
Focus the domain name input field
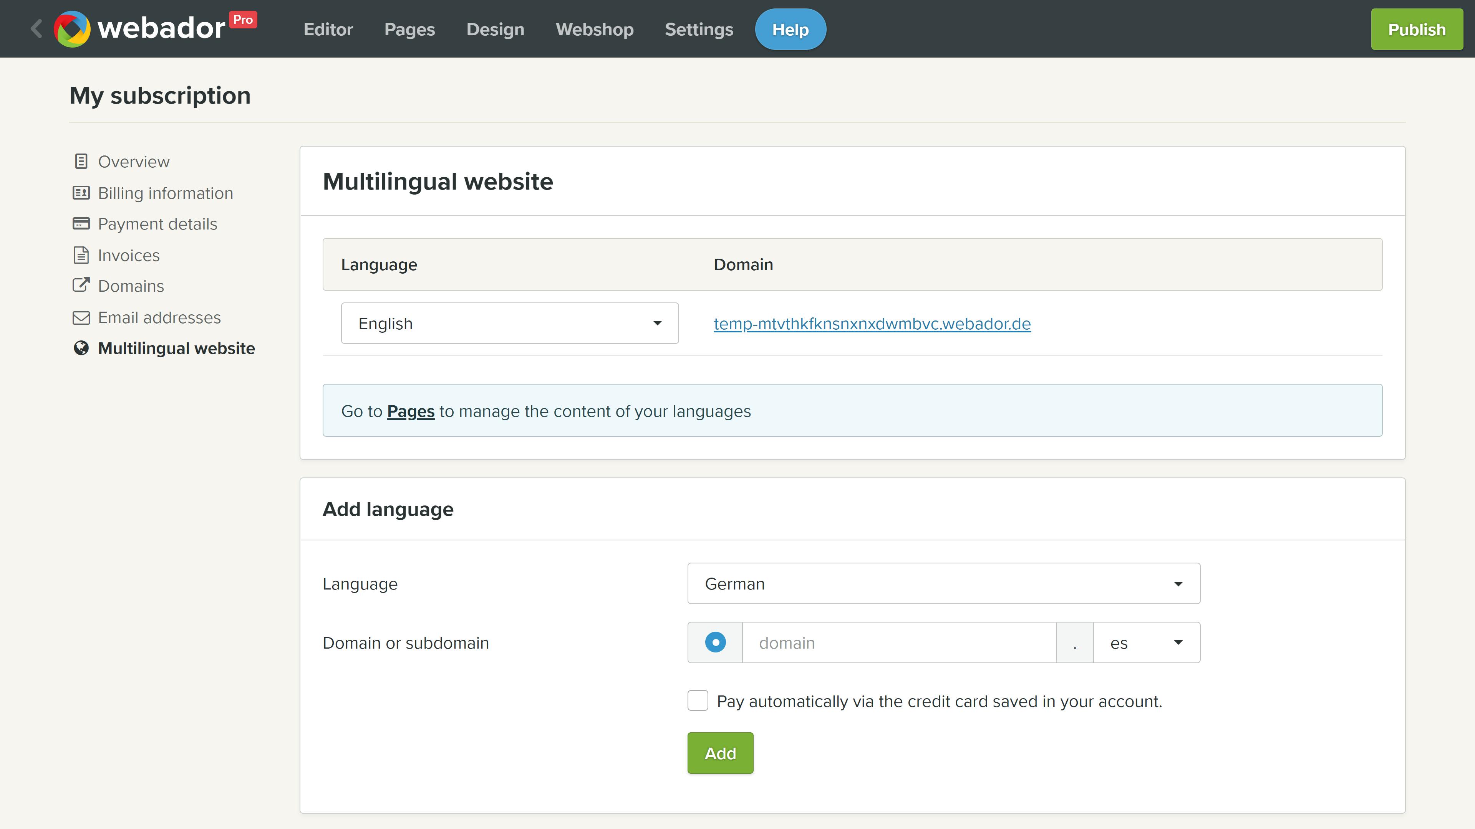click(x=899, y=642)
